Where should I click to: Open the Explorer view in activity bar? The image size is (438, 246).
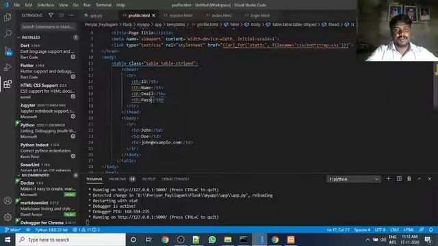8,17
